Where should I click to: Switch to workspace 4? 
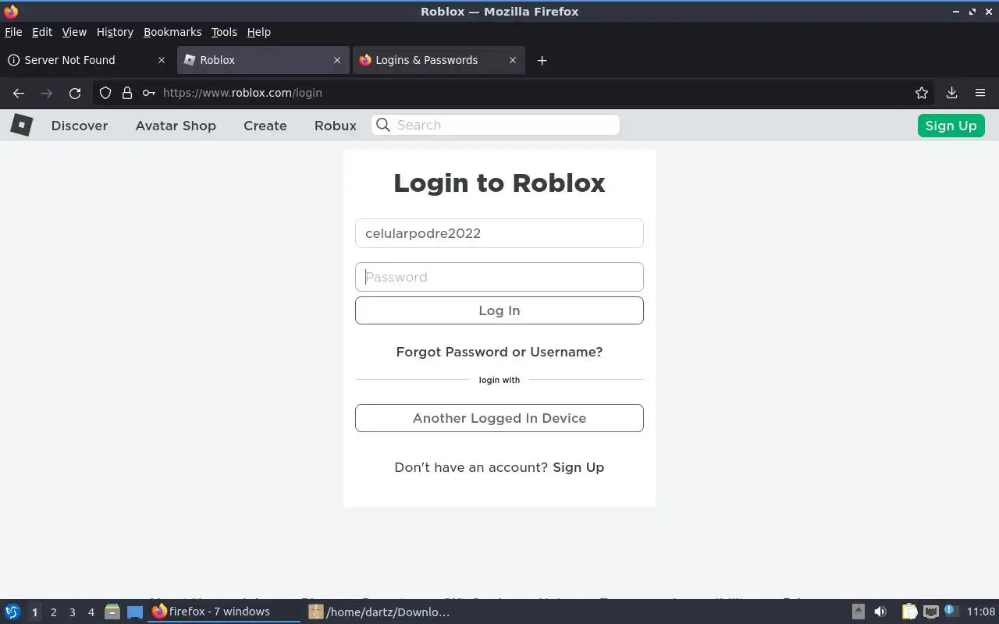pos(91,612)
